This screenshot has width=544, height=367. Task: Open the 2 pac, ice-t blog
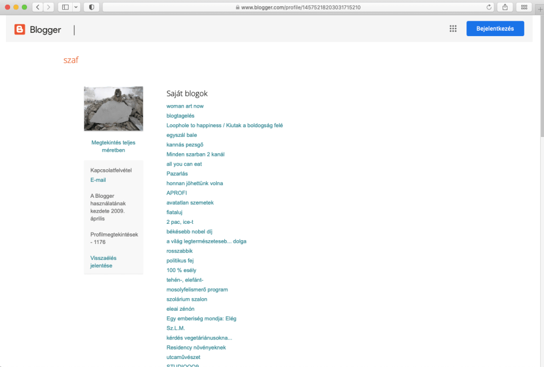[x=180, y=222]
